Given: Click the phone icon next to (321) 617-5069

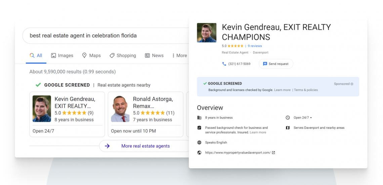Looking at the screenshot, I should tap(224, 64).
